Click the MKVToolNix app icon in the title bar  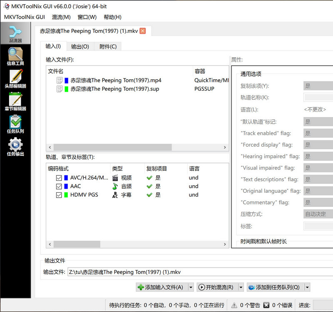[x=7, y=6]
